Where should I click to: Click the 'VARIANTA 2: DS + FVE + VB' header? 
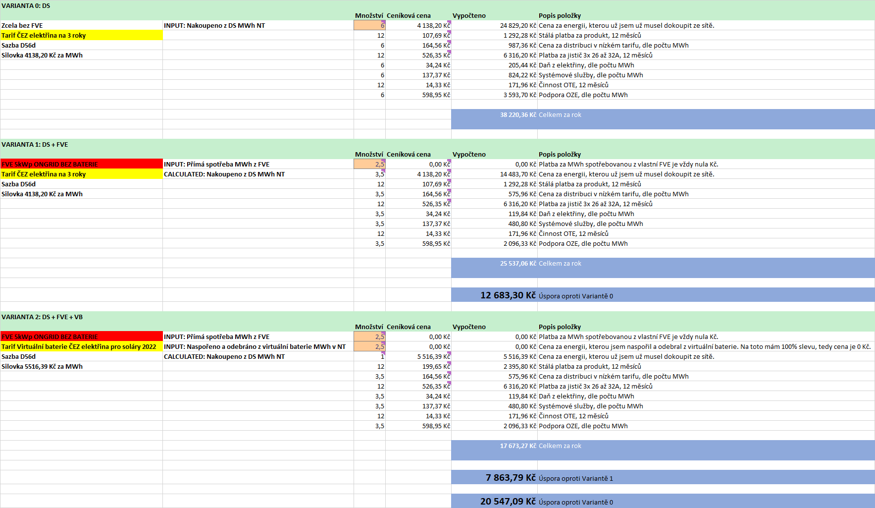pyautogui.click(x=42, y=317)
